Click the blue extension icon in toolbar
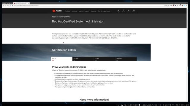 [184, 6]
